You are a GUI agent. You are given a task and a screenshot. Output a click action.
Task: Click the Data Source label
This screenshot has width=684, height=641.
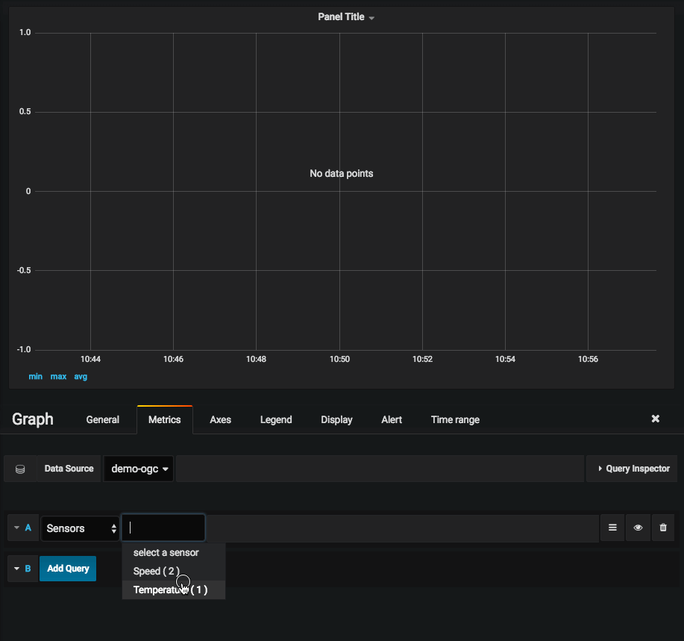click(69, 469)
